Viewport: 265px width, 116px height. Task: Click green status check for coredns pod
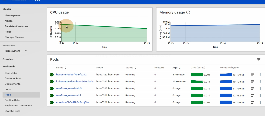coord(52,102)
